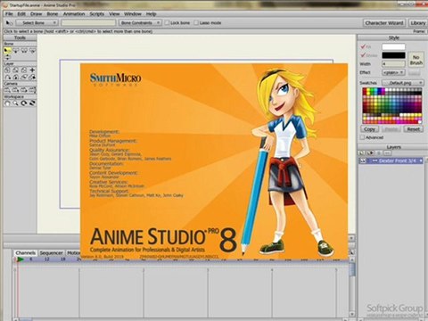Select the Follow Path layer tool

(x=7, y=78)
